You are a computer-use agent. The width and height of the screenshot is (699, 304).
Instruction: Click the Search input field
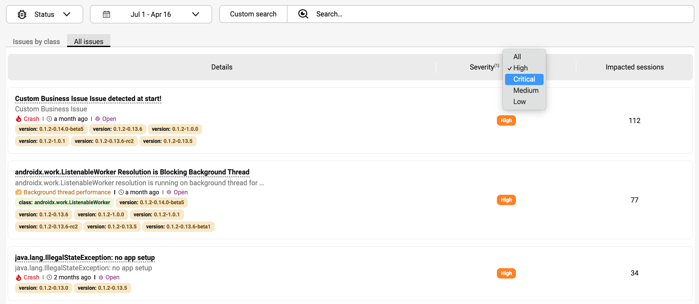498,14
